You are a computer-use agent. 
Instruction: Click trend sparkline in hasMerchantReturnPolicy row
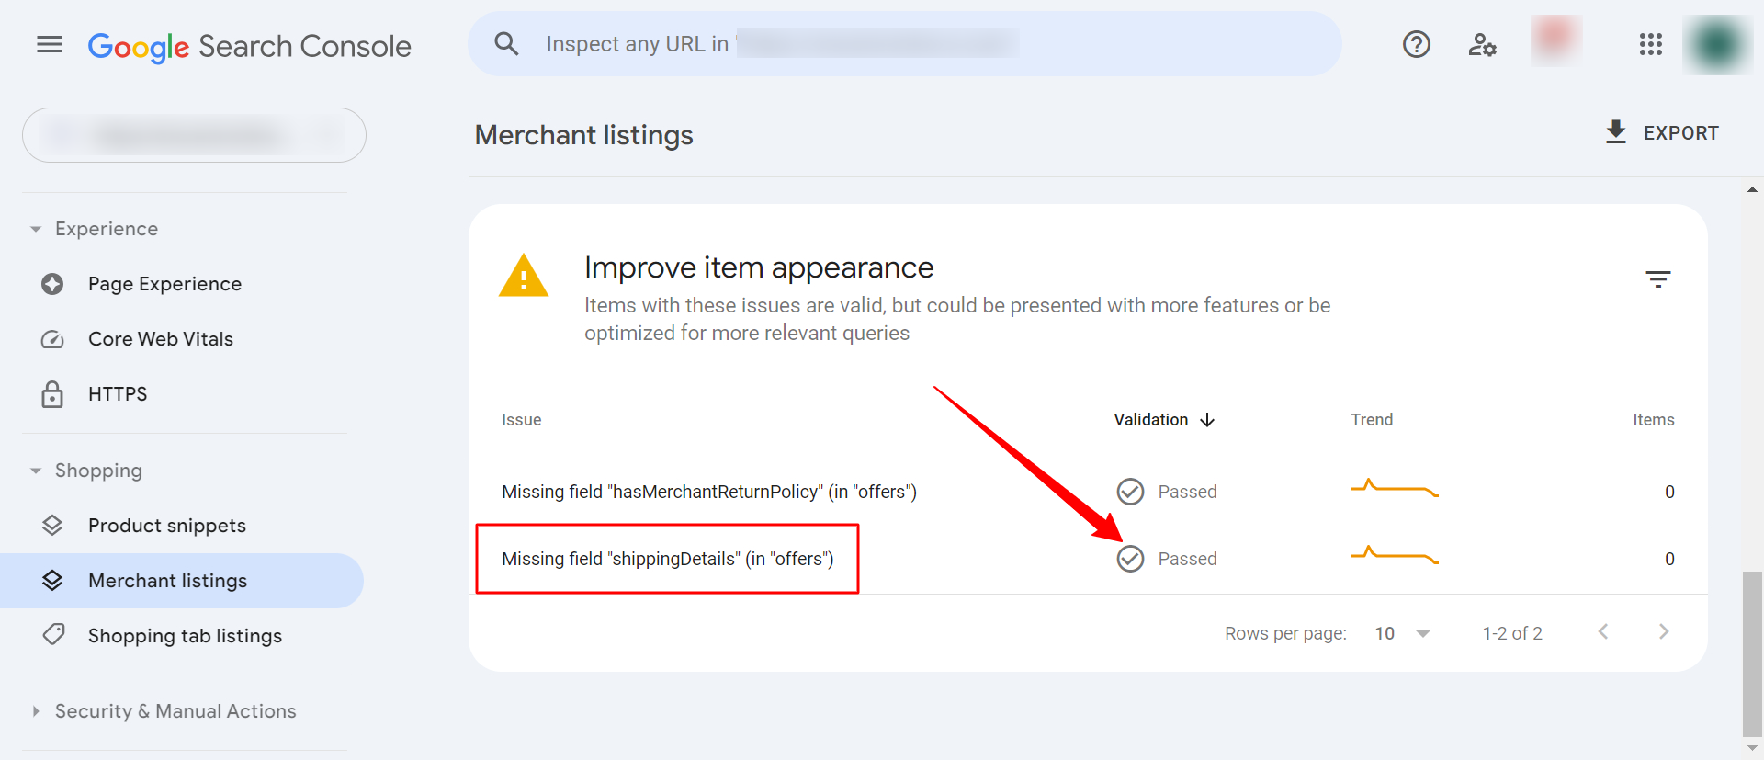coord(1394,488)
